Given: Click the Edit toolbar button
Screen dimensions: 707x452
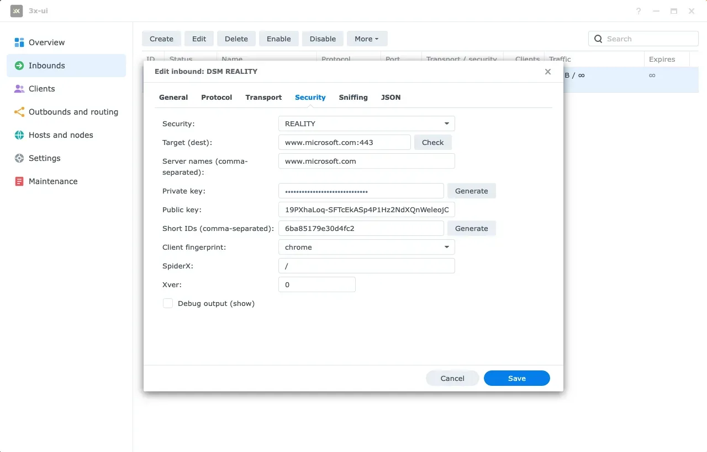Looking at the screenshot, I should (199, 39).
